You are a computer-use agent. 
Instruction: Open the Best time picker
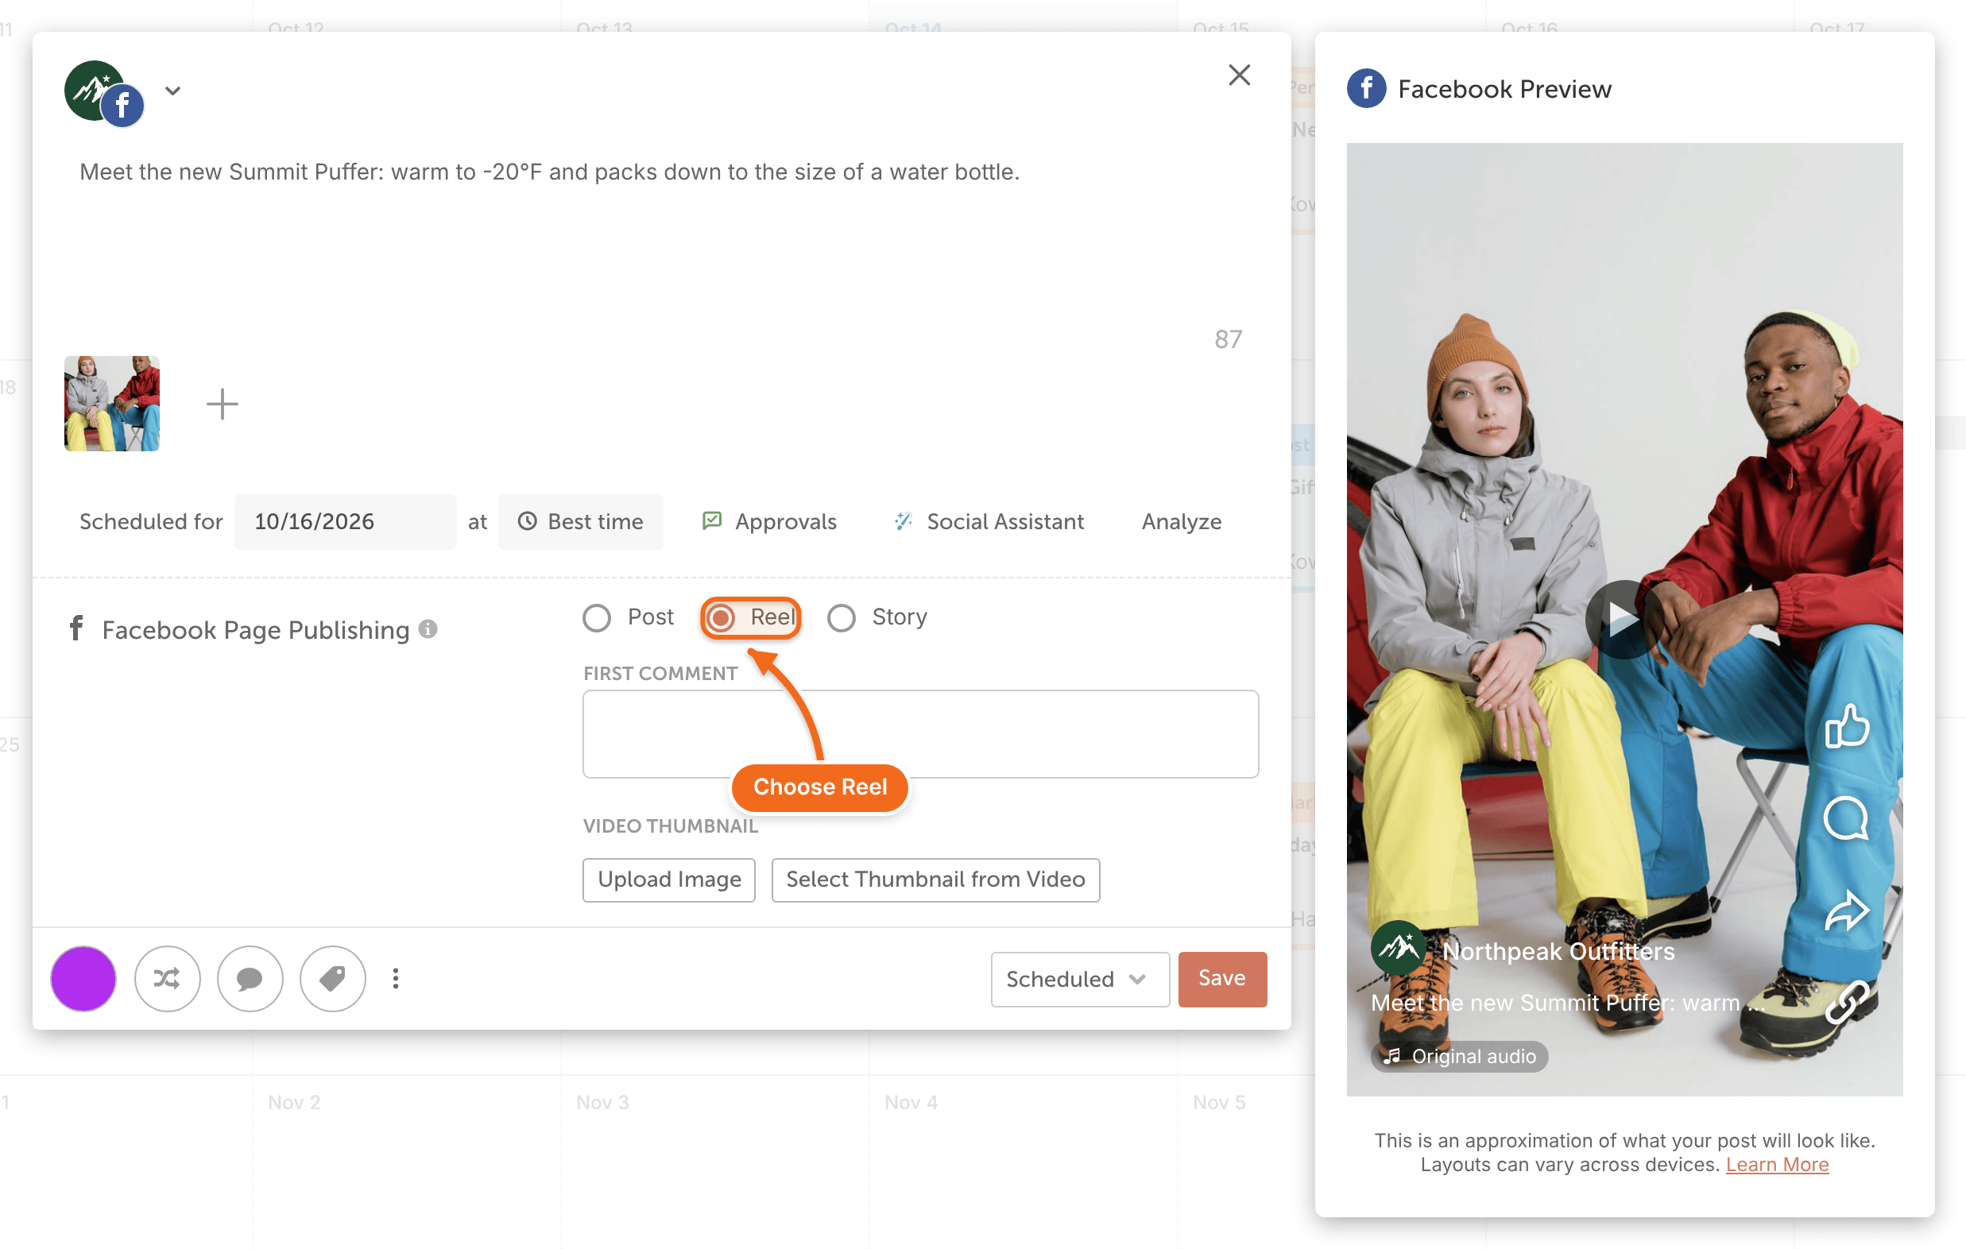tap(580, 521)
